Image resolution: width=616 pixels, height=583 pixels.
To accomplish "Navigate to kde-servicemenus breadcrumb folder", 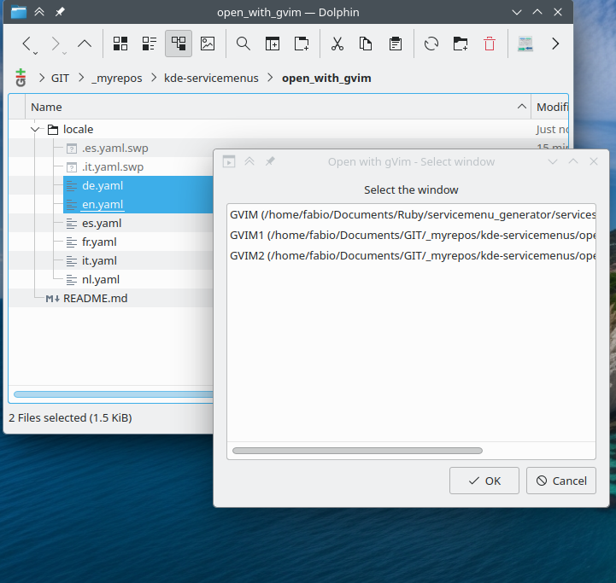I will pos(211,79).
